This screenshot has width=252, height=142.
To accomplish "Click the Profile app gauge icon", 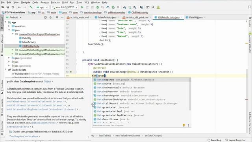I will [108, 7].
